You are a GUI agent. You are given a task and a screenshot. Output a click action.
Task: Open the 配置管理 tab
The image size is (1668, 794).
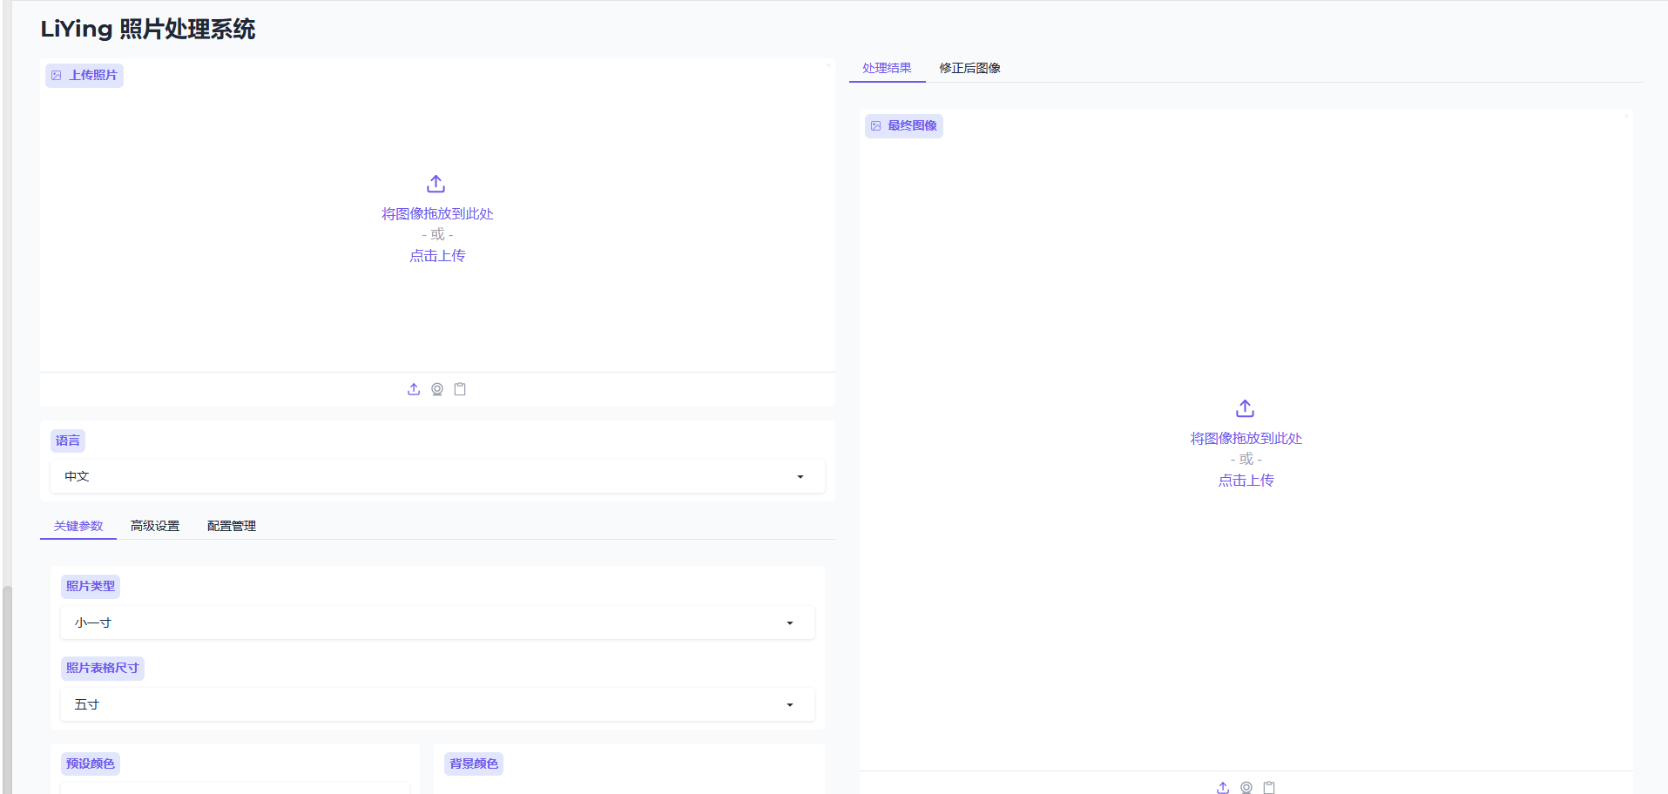point(232,526)
